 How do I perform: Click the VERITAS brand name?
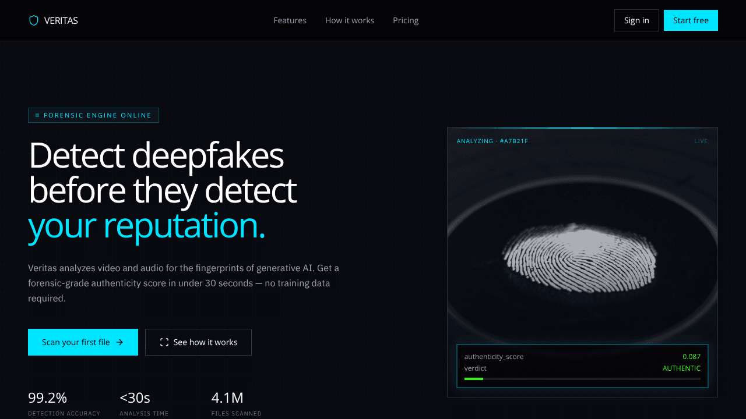click(x=61, y=20)
